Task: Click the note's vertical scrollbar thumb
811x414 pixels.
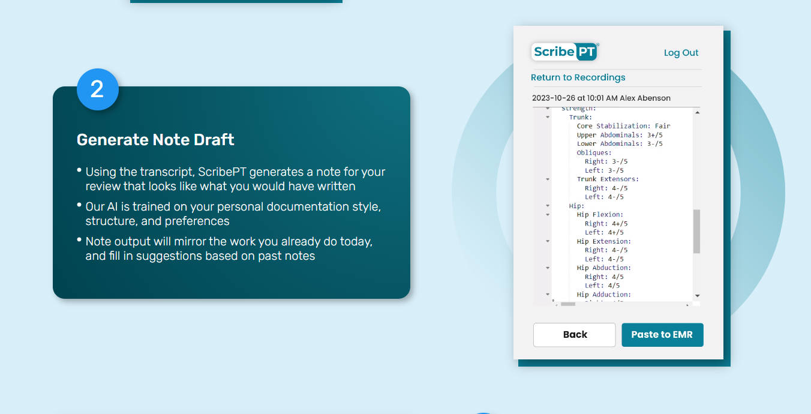Action: pos(696,231)
